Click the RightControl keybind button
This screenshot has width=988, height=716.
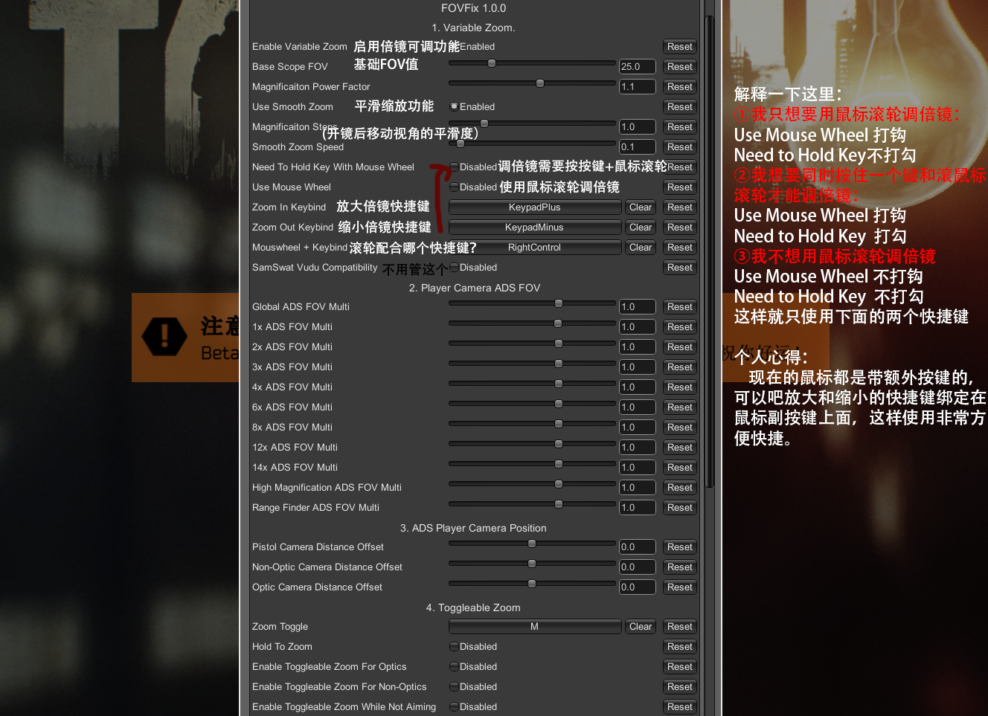pos(534,248)
